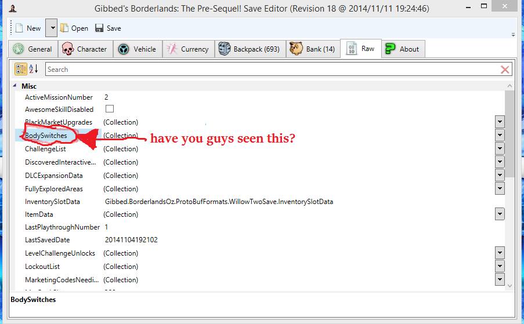
Task: Expand the BodySwitches collection dropdown
Action: click(500, 135)
